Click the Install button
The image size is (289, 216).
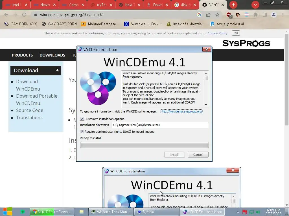coord(174,155)
